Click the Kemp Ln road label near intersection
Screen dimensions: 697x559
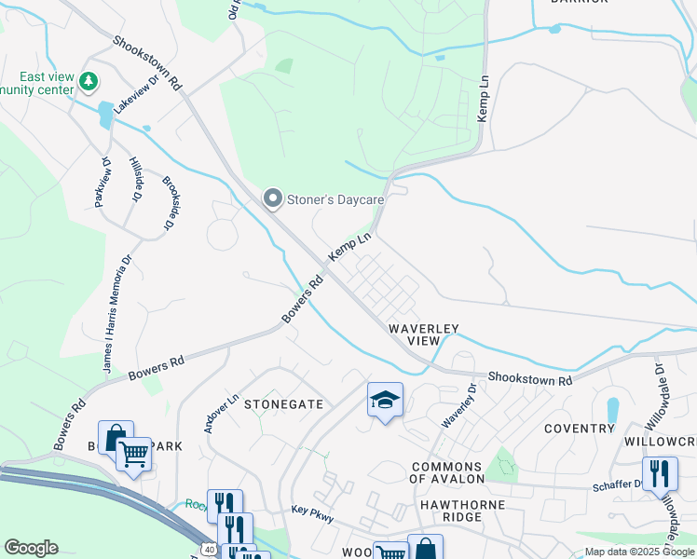pyautogui.click(x=349, y=247)
